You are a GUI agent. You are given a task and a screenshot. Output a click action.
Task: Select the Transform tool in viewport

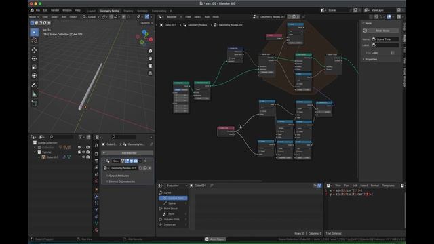[34, 75]
